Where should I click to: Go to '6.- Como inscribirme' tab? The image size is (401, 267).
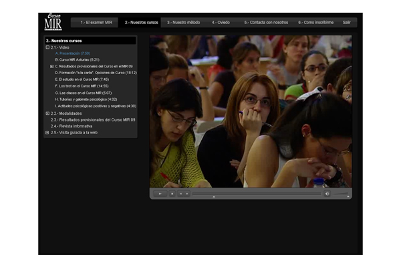coord(315,23)
